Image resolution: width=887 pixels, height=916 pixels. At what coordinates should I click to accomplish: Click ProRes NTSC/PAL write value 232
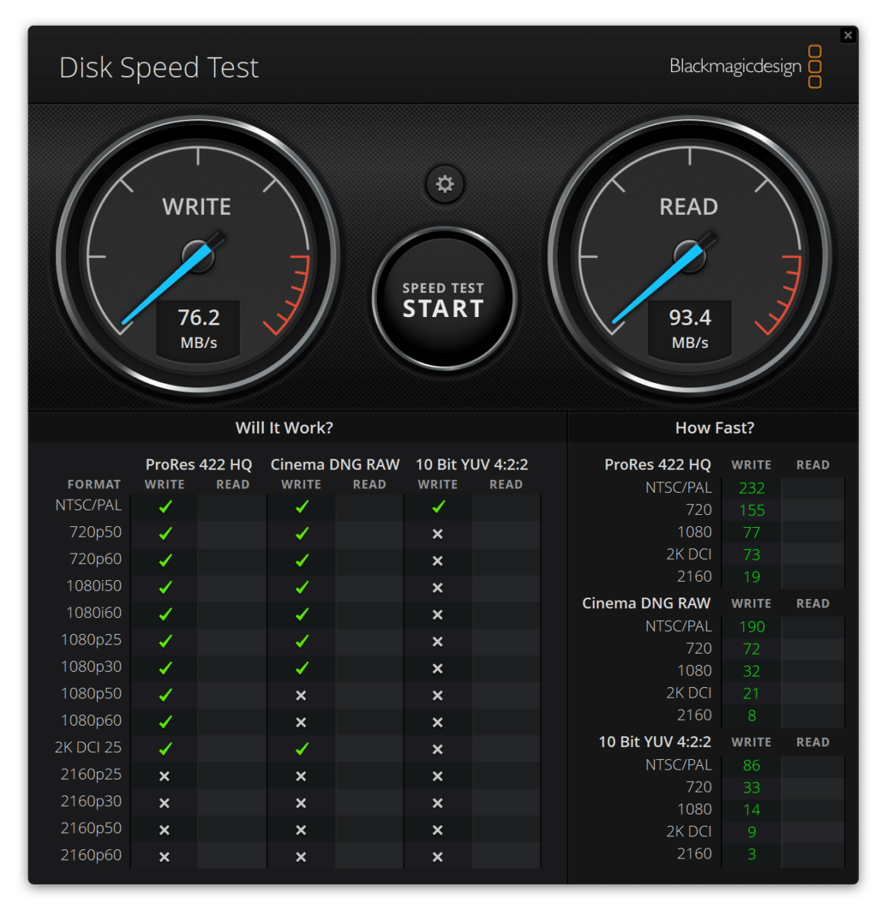click(752, 488)
